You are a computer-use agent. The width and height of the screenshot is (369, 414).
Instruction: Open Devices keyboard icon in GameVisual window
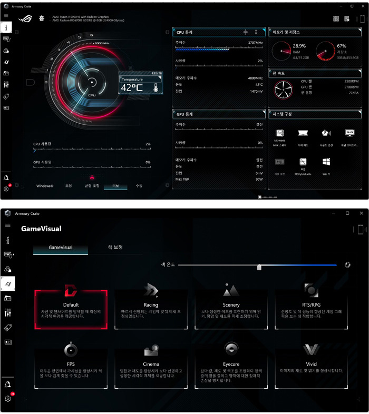[x=8, y=254]
